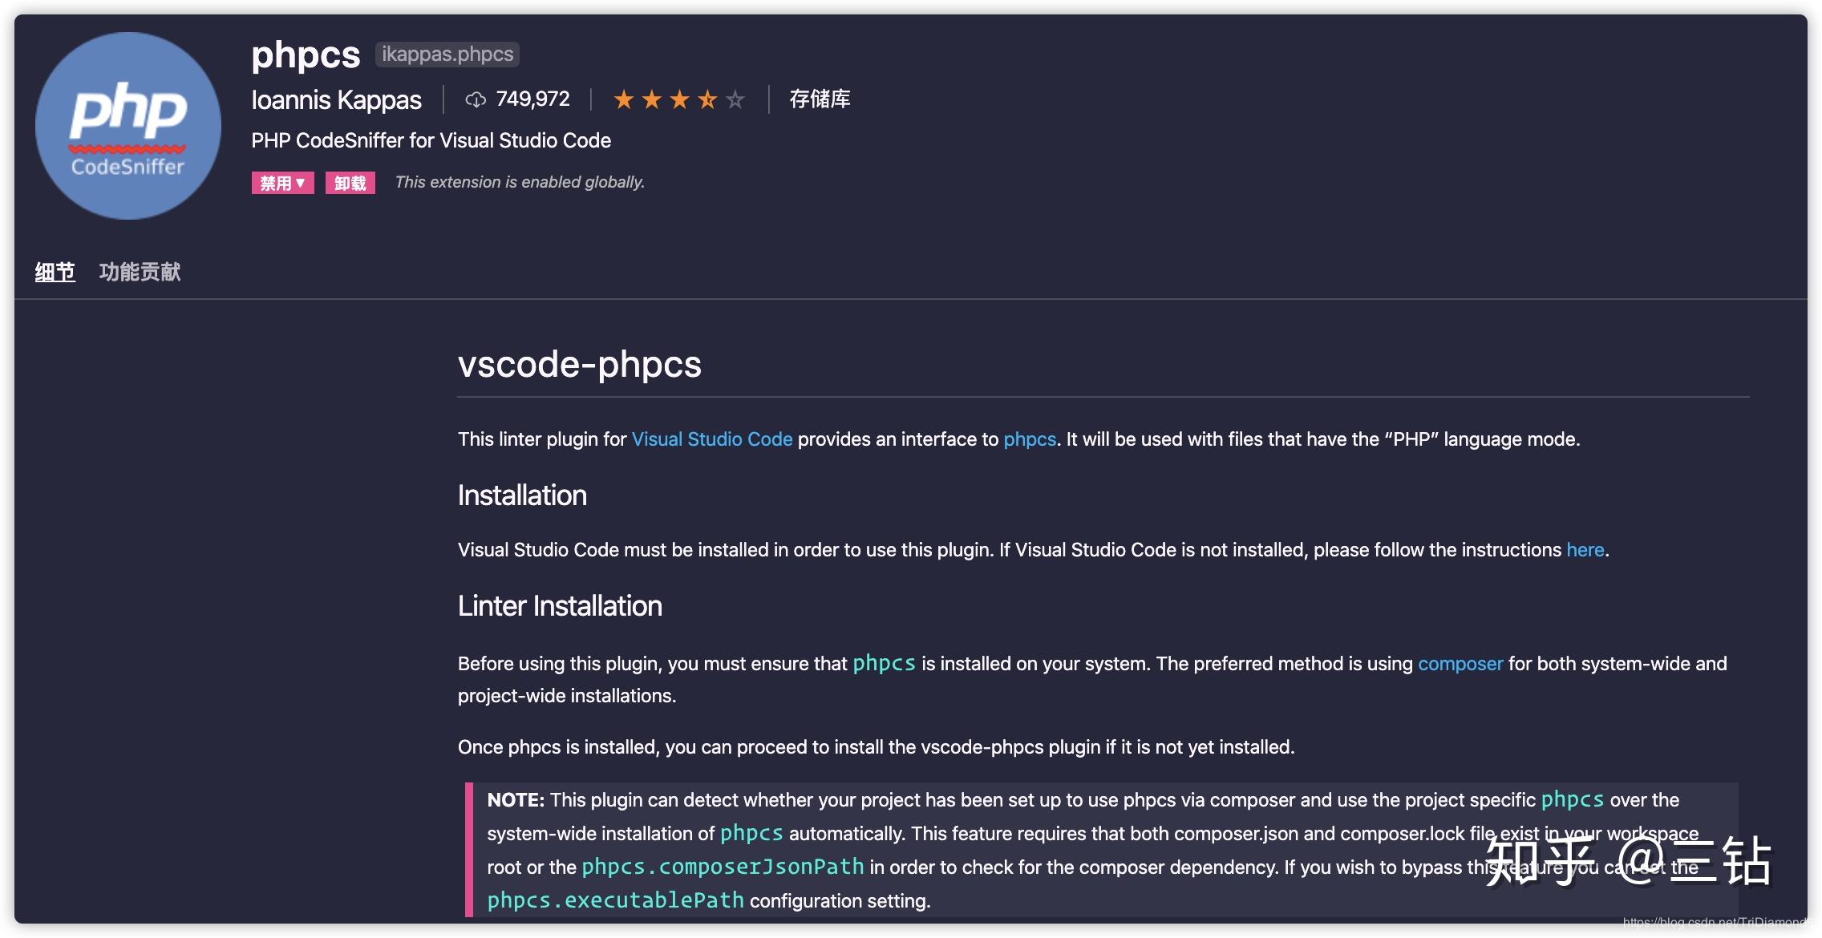Click the download count cloud icon
This screenshot has width=1822, height=938.
(476, 99)
